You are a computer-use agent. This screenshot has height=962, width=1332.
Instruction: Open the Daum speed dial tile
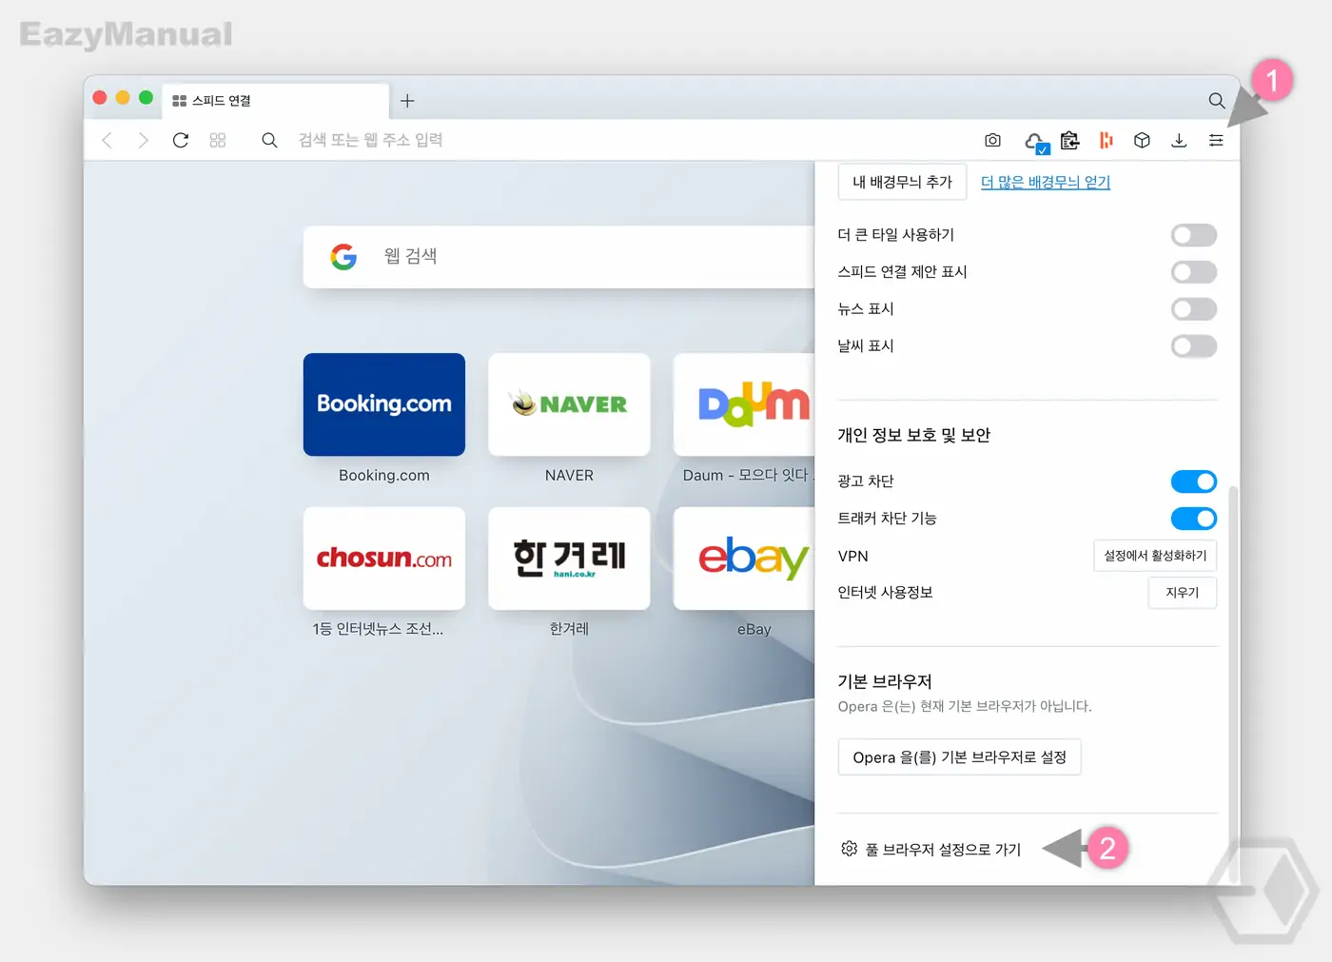pyautogui.click(x=744, y=404)
